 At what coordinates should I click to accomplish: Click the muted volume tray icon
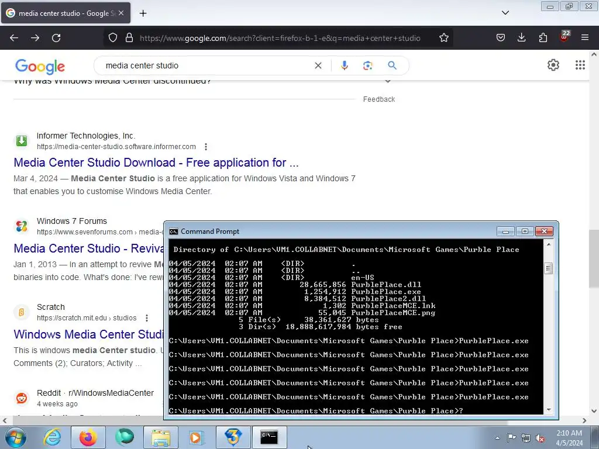[x=540, y=438]
